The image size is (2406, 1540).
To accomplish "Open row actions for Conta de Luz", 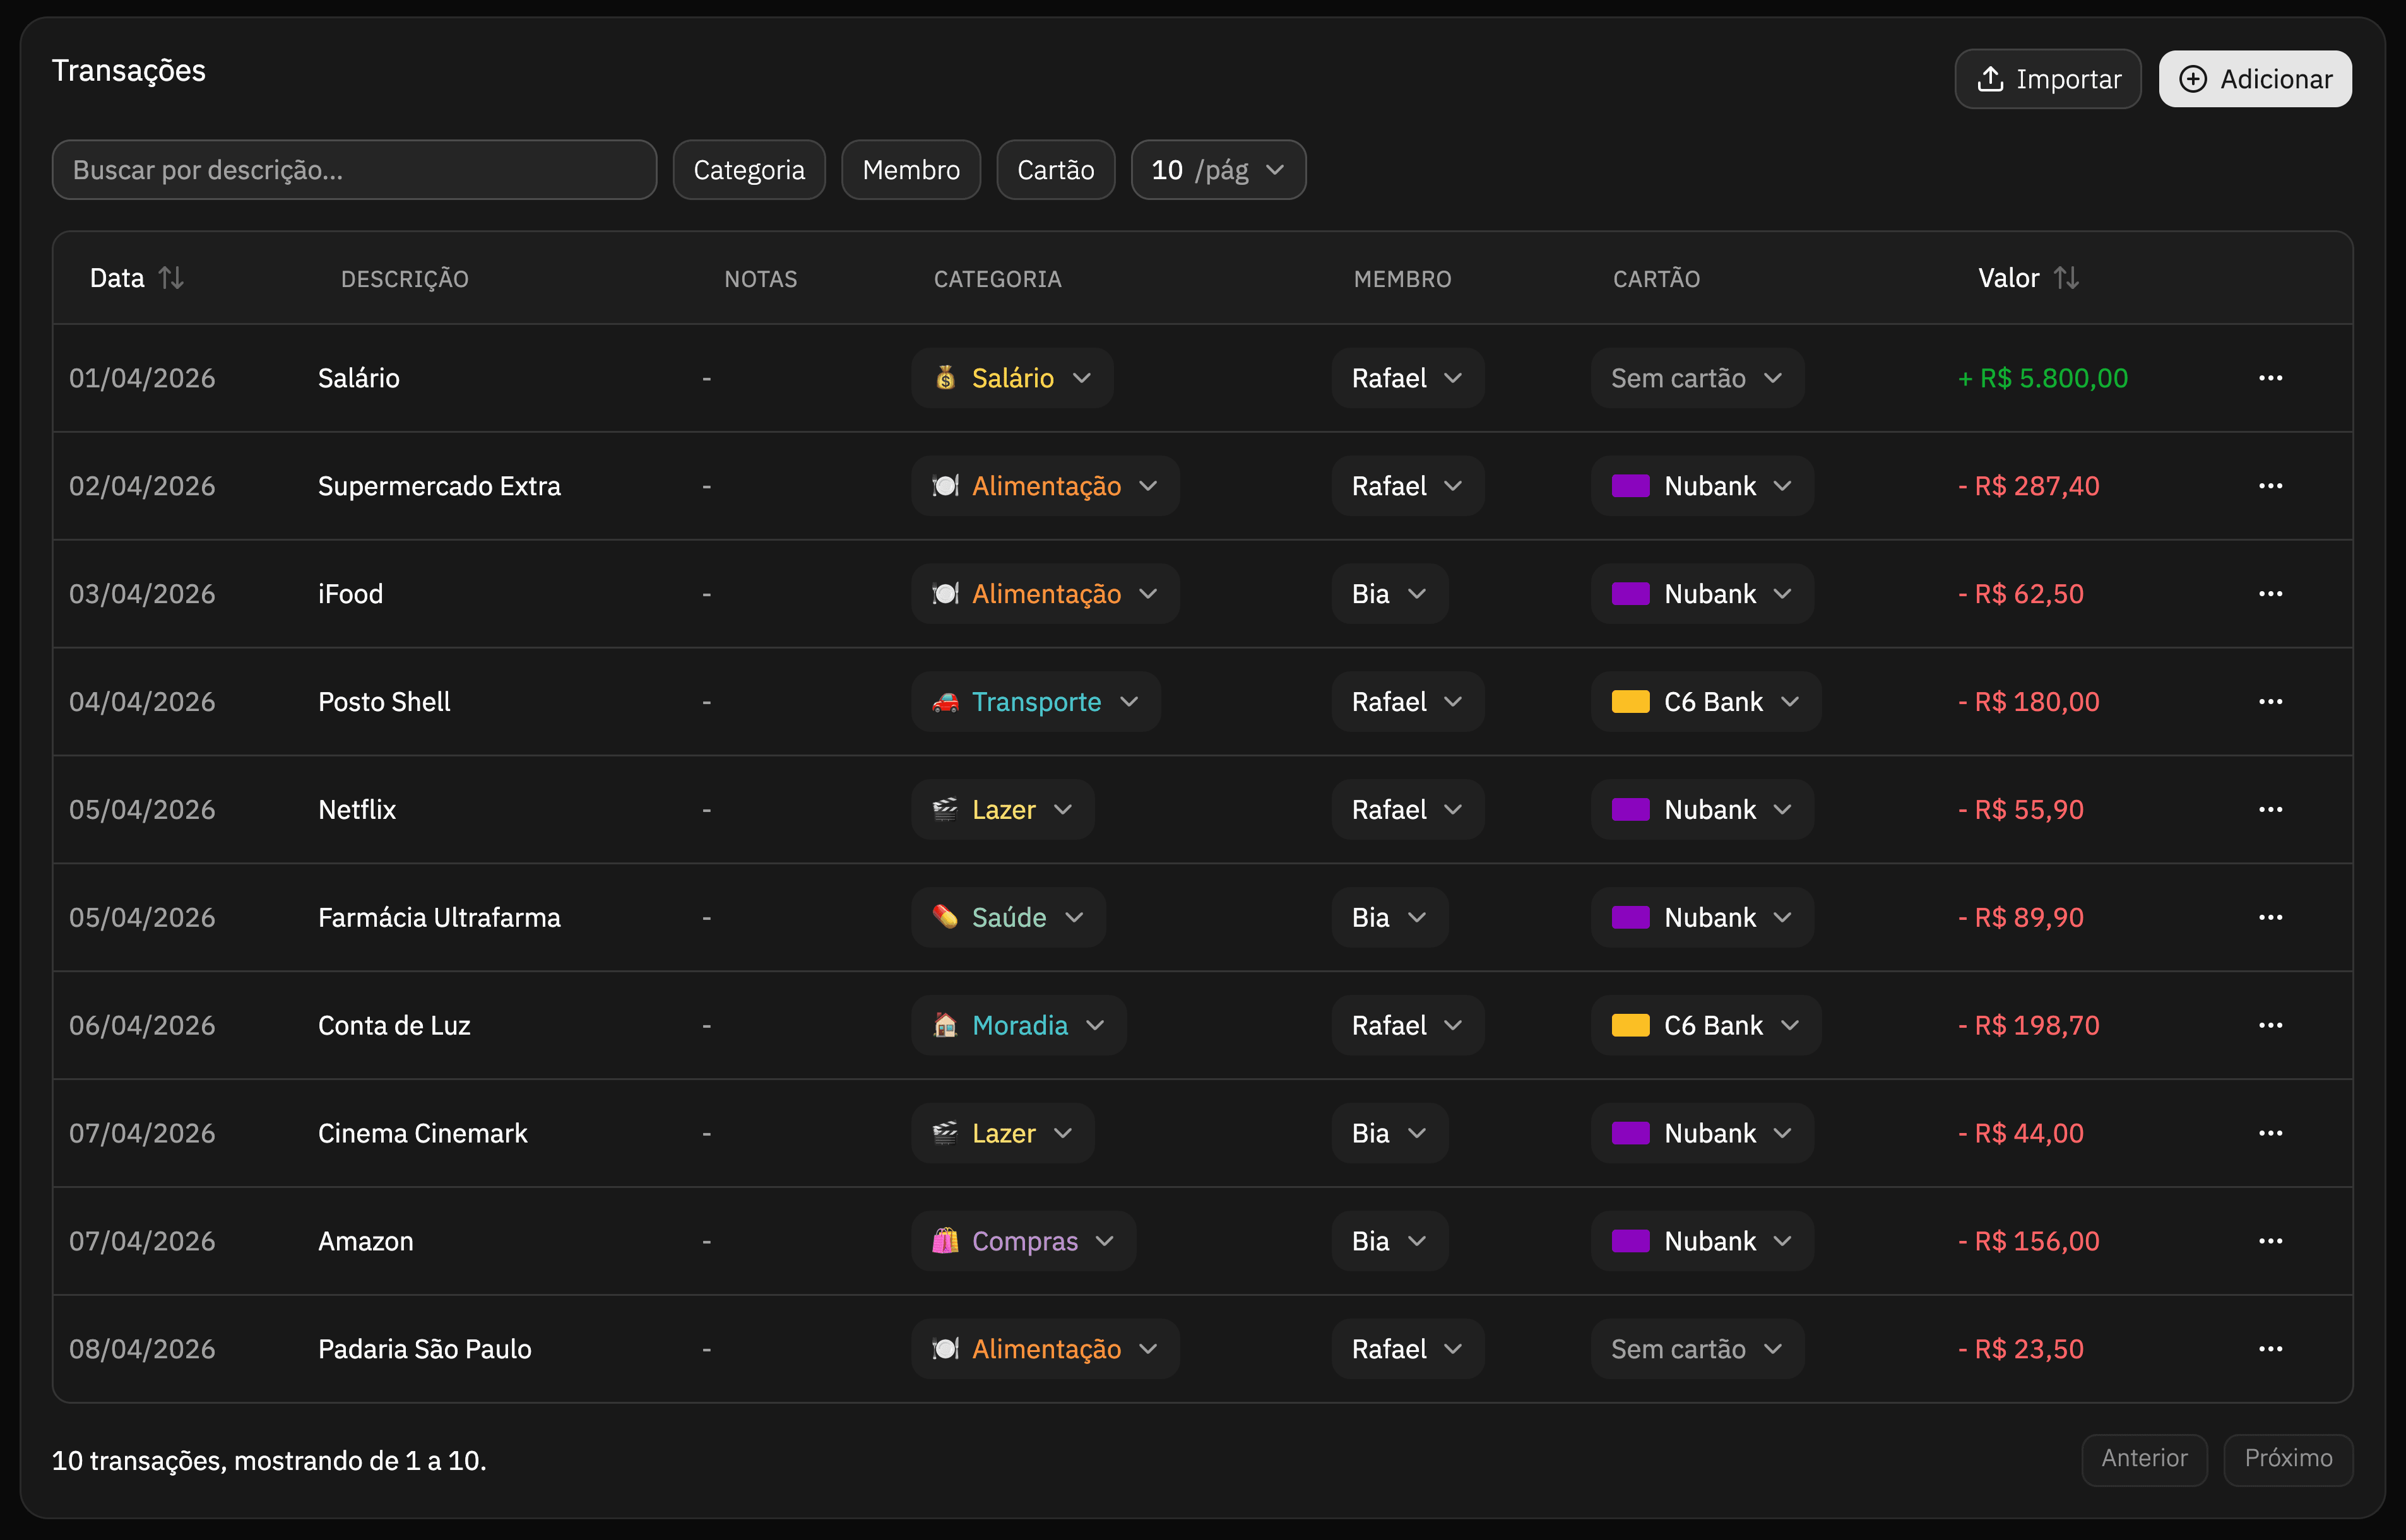I will 2270,1025.
